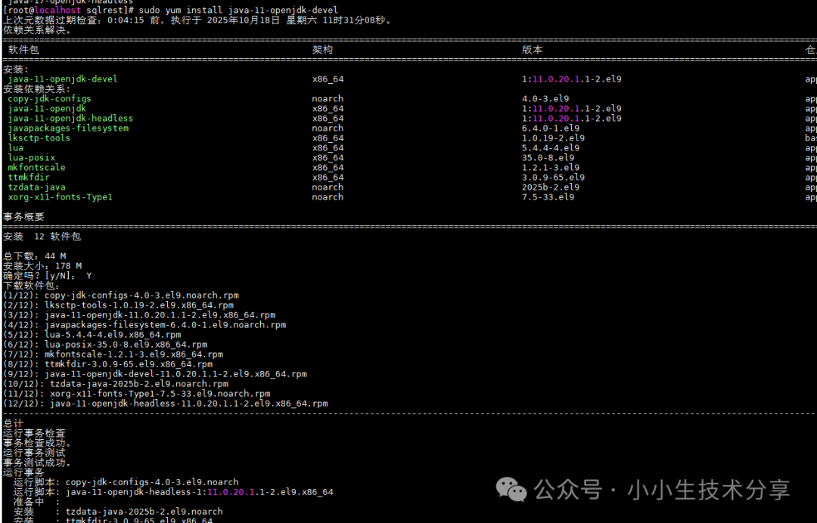This screenshot has width=817, height=523.
Task: Click green tzdata-java in the package table
Action: pos(36,187)
